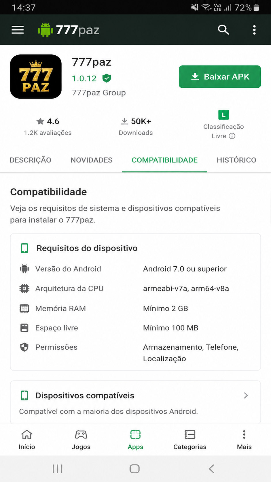Tap the Android back navigation button

[211, 469]
